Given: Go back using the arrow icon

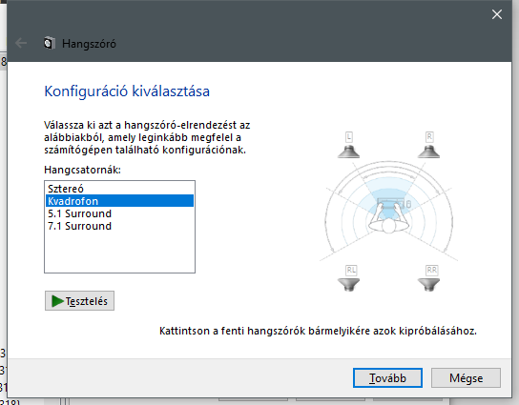Looking at the screenshot, I should 21,43.
